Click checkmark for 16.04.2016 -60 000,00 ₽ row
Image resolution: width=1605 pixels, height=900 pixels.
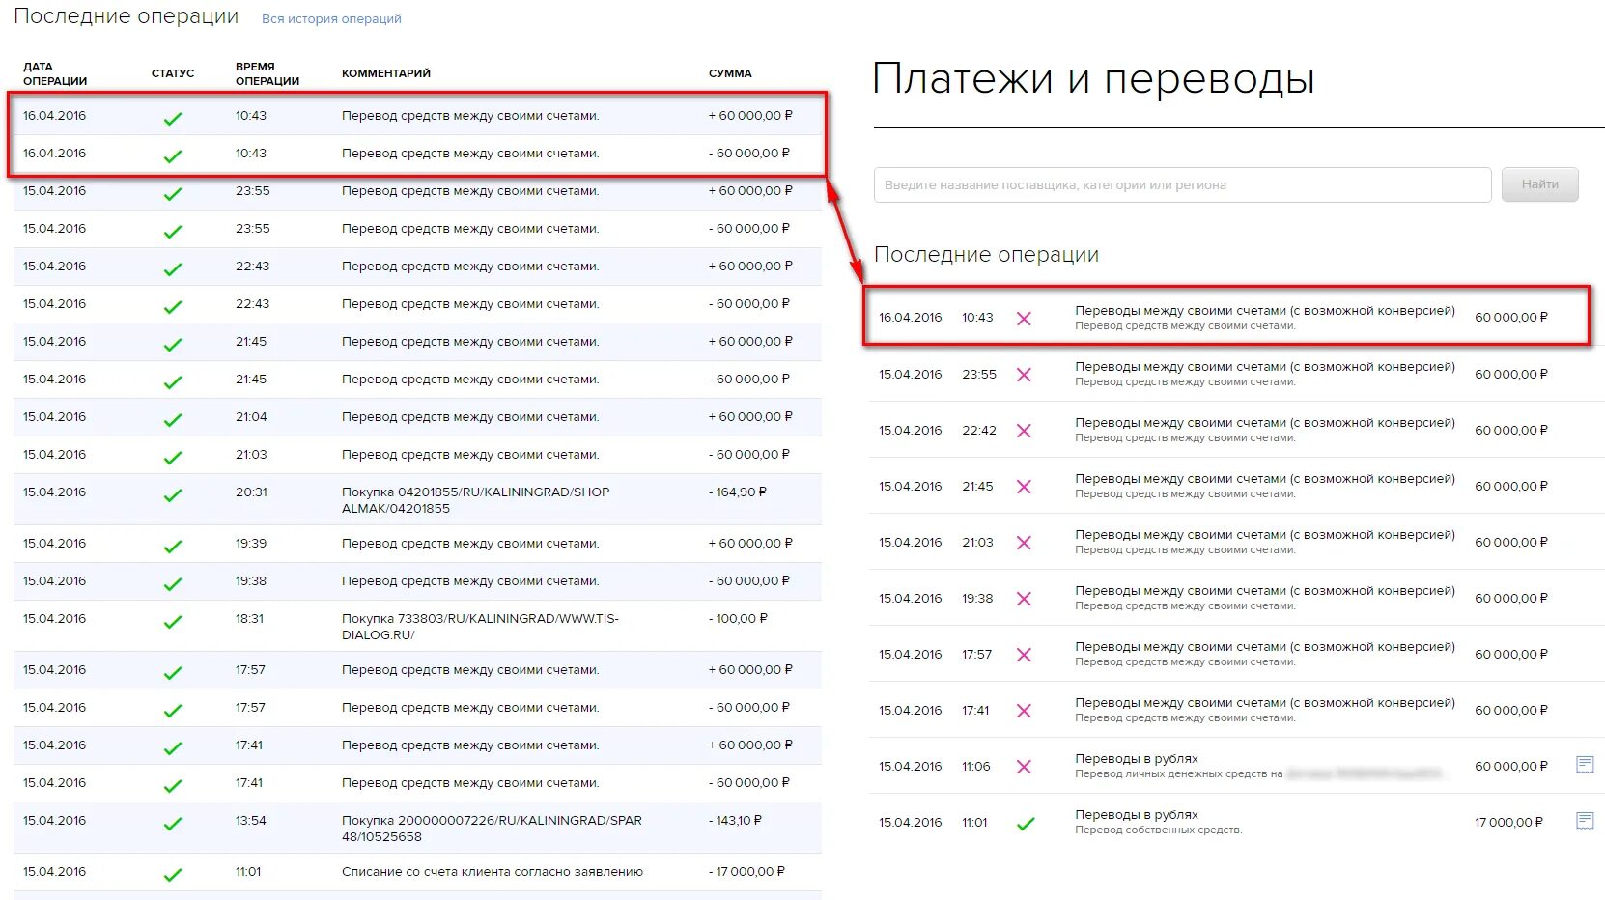tap(173, 156)
